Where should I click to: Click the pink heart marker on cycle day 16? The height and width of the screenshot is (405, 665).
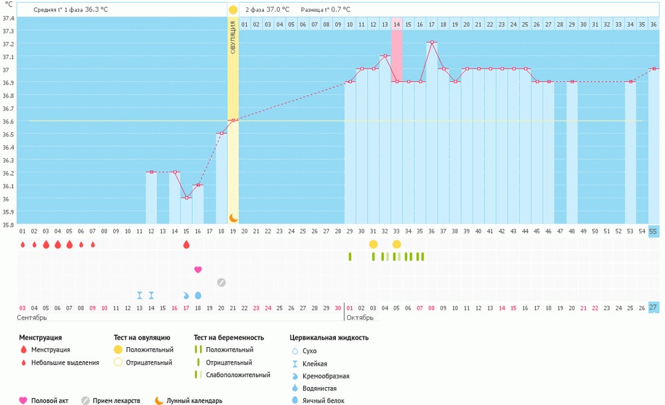(x=198, y=269)
